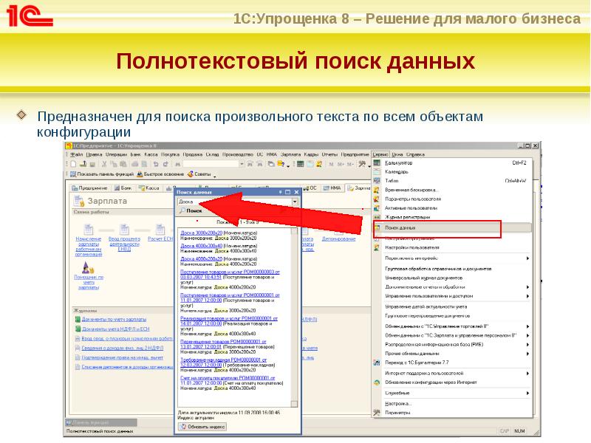Open the Отчеты menu

[329, 154]
